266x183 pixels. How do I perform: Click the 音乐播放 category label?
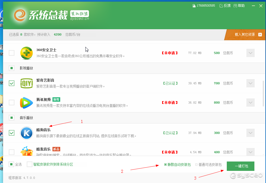coord(26,118)
